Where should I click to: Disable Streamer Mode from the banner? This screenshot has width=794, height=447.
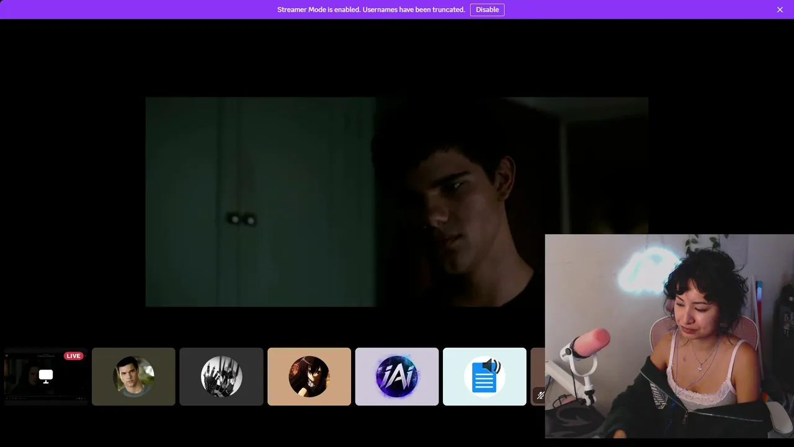(487, 9)
